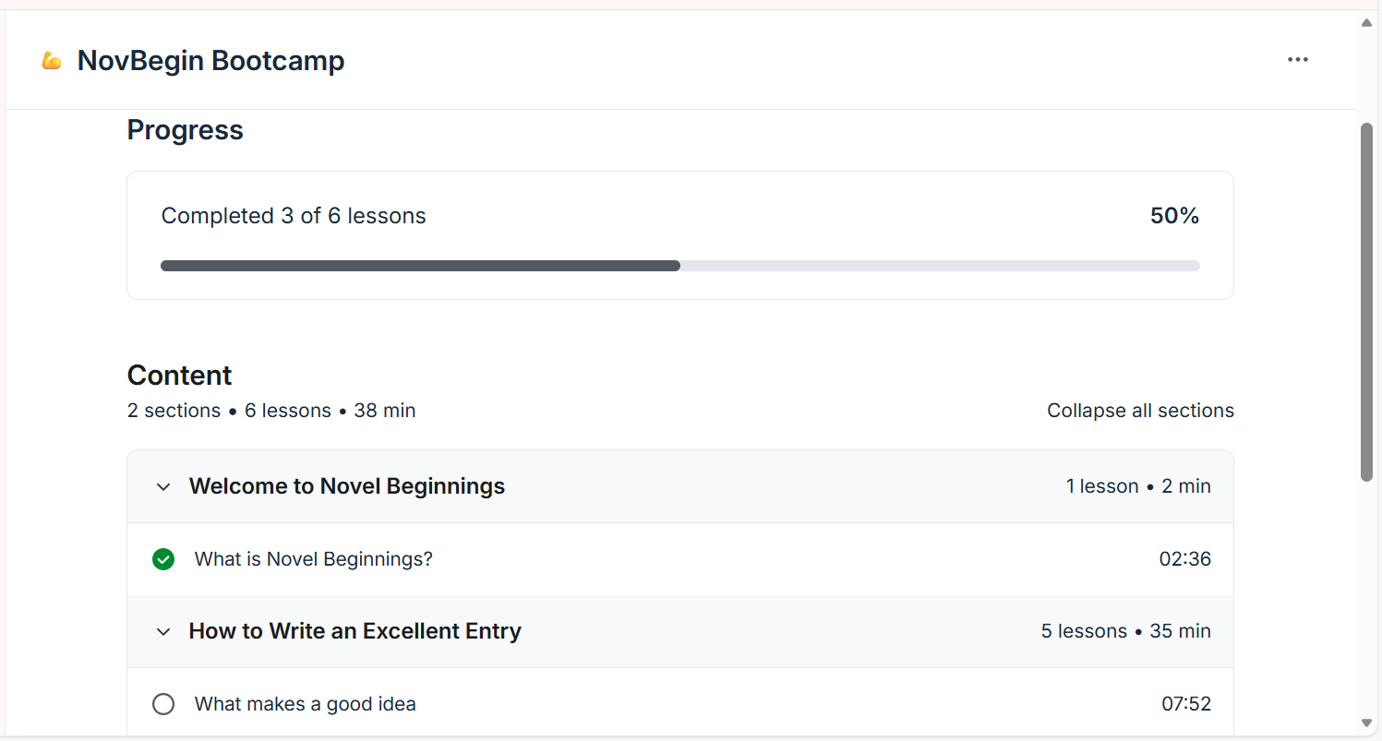This screenshot has height=741, width=1382.
Task: Click the "Welcome to Novel Beginnings" section title
Action: (x=347, y=486)
